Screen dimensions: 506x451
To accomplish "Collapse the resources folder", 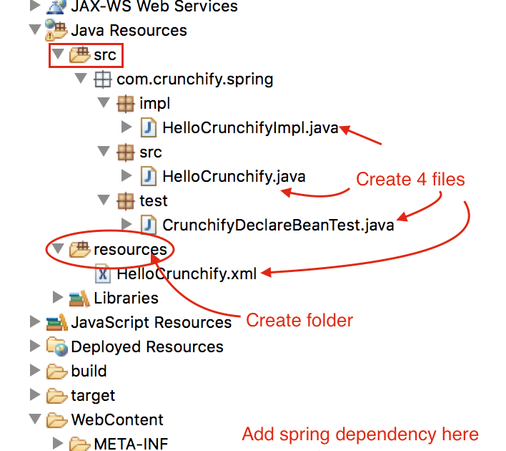I will (x=58, y=248).
